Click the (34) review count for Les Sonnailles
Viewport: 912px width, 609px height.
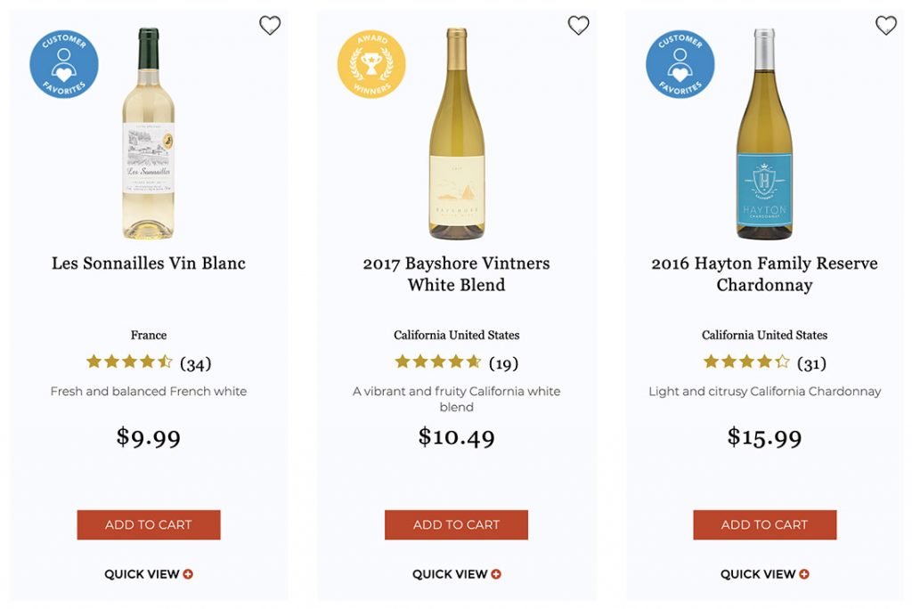[197, 362]
